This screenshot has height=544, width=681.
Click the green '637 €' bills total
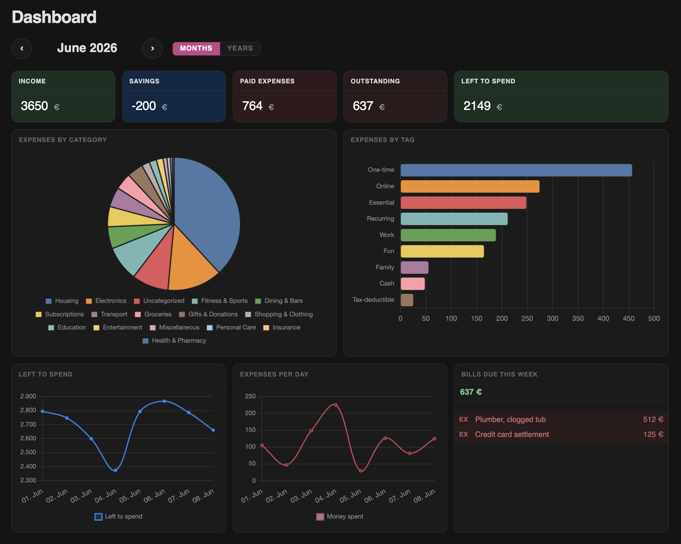click(x=471, y=392)
